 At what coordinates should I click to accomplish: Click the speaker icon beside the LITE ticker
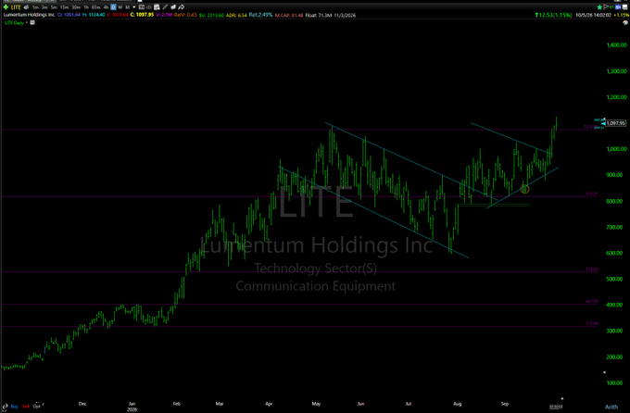tap(26, 7)
